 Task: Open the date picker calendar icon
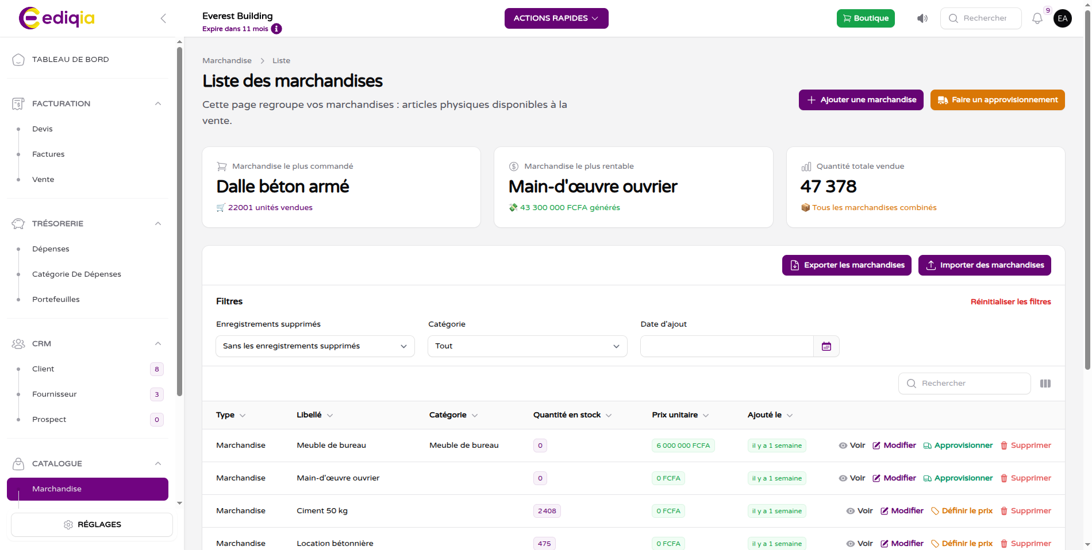(x=826, y=346)
